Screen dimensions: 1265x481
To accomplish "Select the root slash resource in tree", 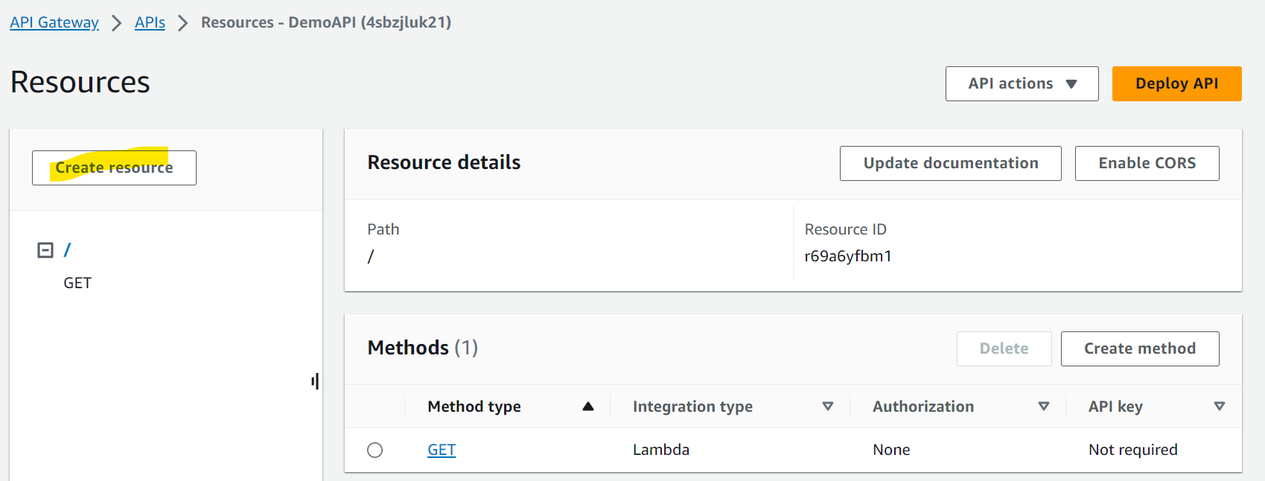I will click(x=67, y=250).
